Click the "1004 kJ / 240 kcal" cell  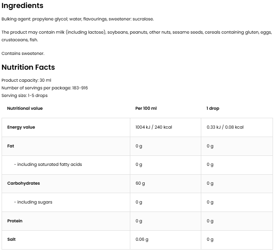154,127
